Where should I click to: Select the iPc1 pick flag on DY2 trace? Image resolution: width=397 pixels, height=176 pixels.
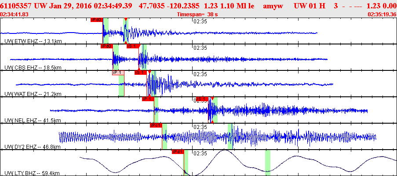[x=156, y=125]
